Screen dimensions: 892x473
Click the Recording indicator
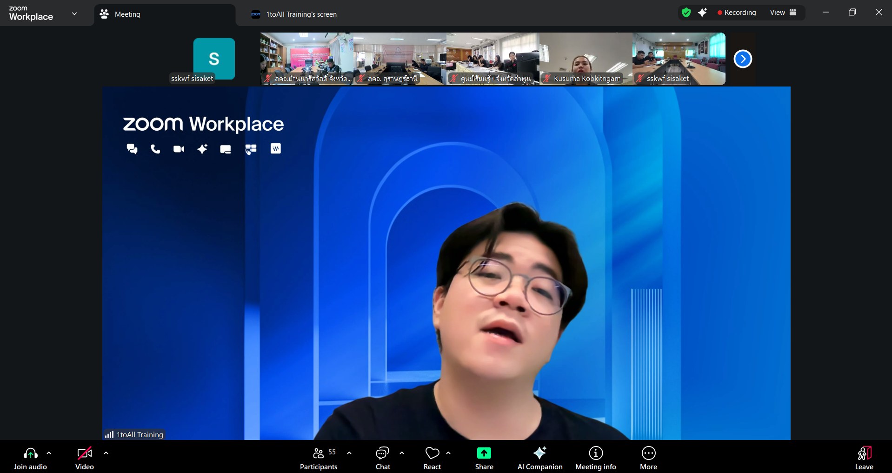pyautogui.click(x=737, y=13)
